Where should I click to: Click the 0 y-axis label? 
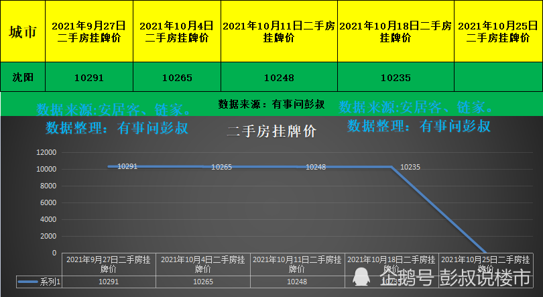click(54, 253)
